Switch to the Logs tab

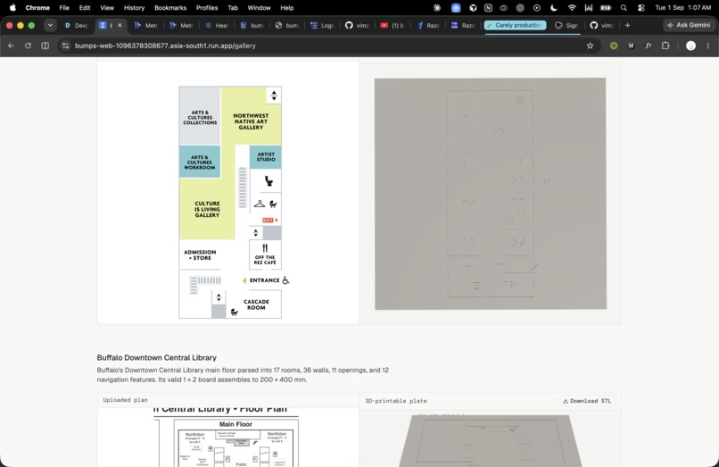coord(322,25)
